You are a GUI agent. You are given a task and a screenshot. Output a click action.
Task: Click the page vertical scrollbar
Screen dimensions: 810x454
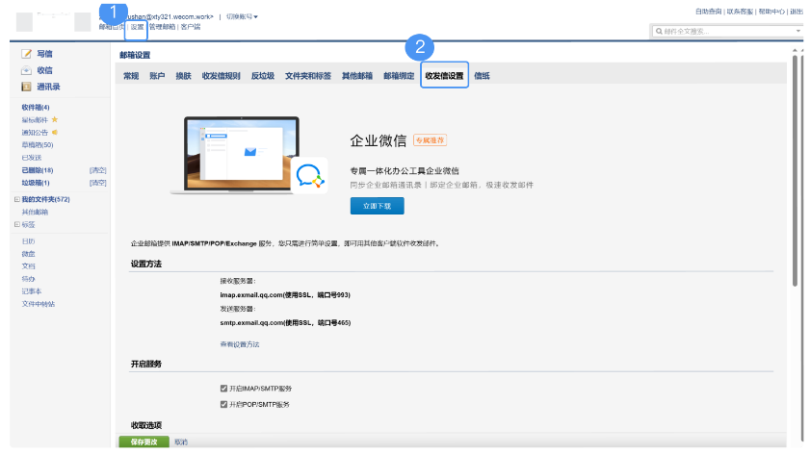pos(795,173)
